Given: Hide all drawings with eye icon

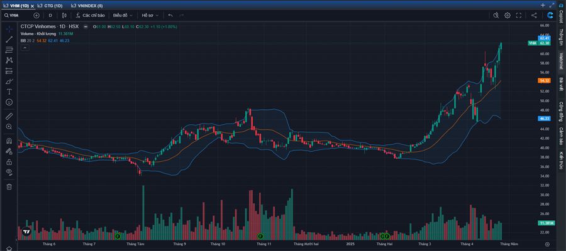Looking at the screenshot, I should coord(9,172).
